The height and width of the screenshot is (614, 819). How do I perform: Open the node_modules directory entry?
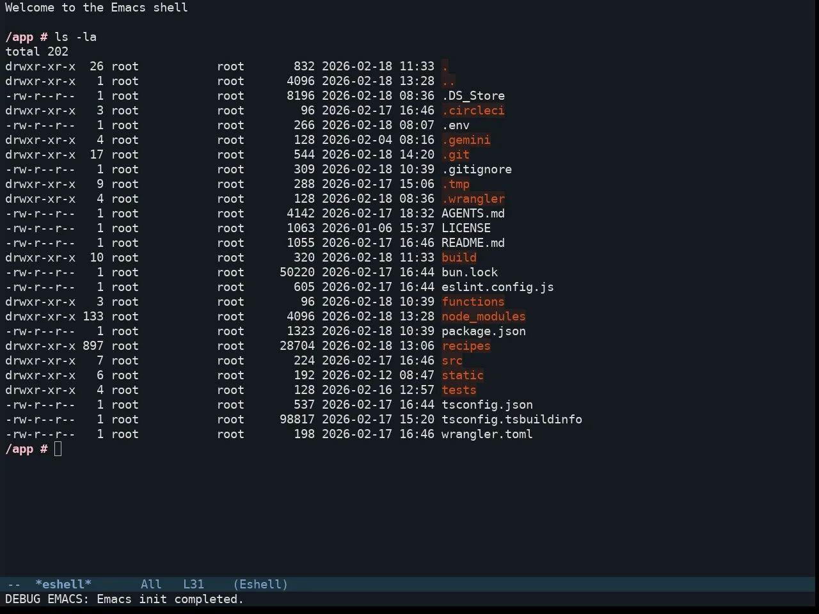click(484, 317)
